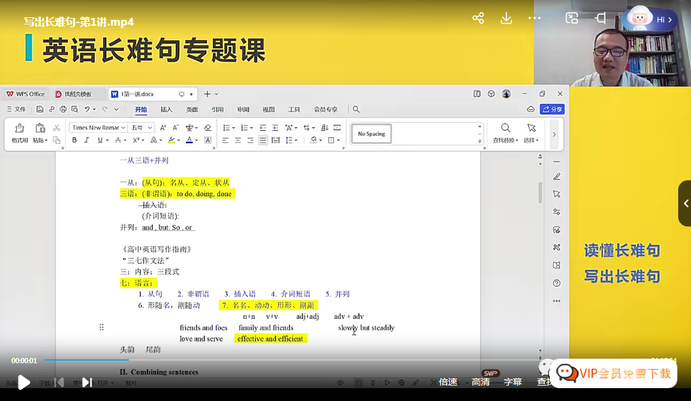
Task: Open the 引用 ribbon tab
Action: [217, 110]
